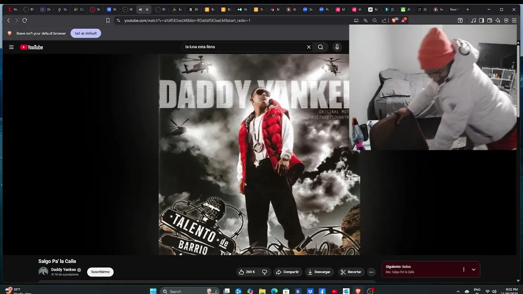Open the Daddy Yankee channel name link

pyautogui.click(x=63, y=270)
